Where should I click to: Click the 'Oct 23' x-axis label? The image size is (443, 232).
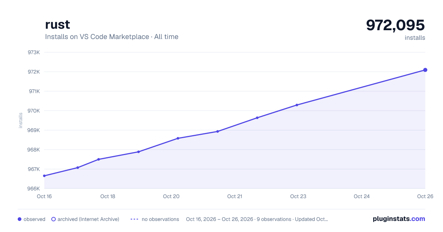298,196
